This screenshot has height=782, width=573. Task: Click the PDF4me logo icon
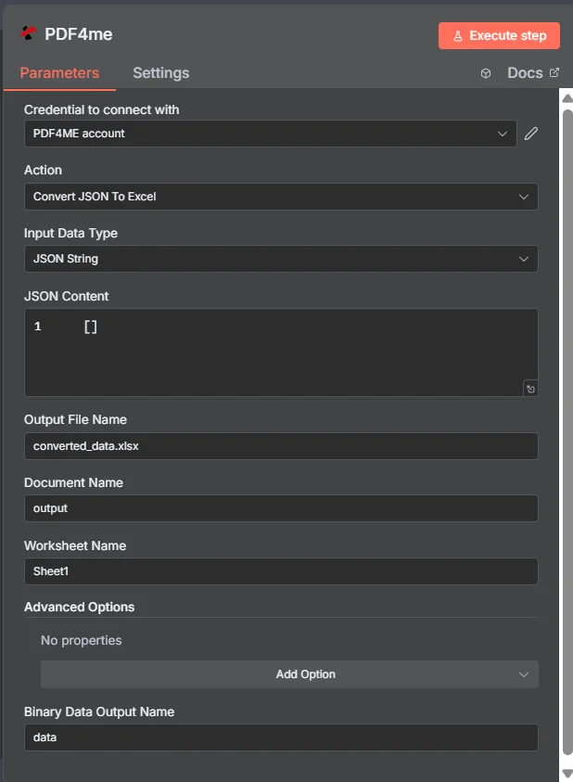coord(29,33)
